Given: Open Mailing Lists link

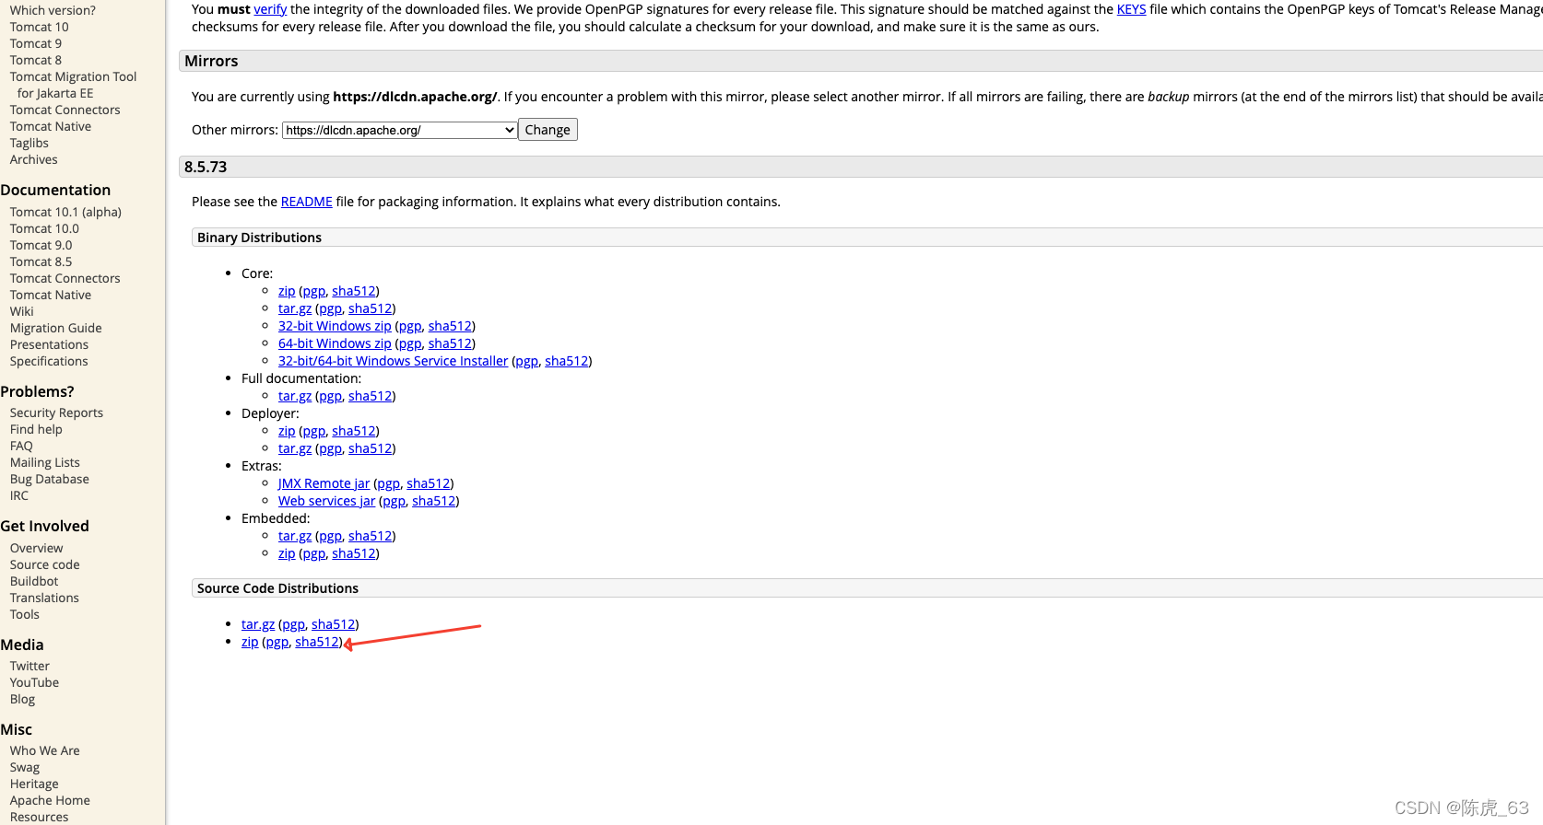Looking at the screenshot, I should pos(44,462).
